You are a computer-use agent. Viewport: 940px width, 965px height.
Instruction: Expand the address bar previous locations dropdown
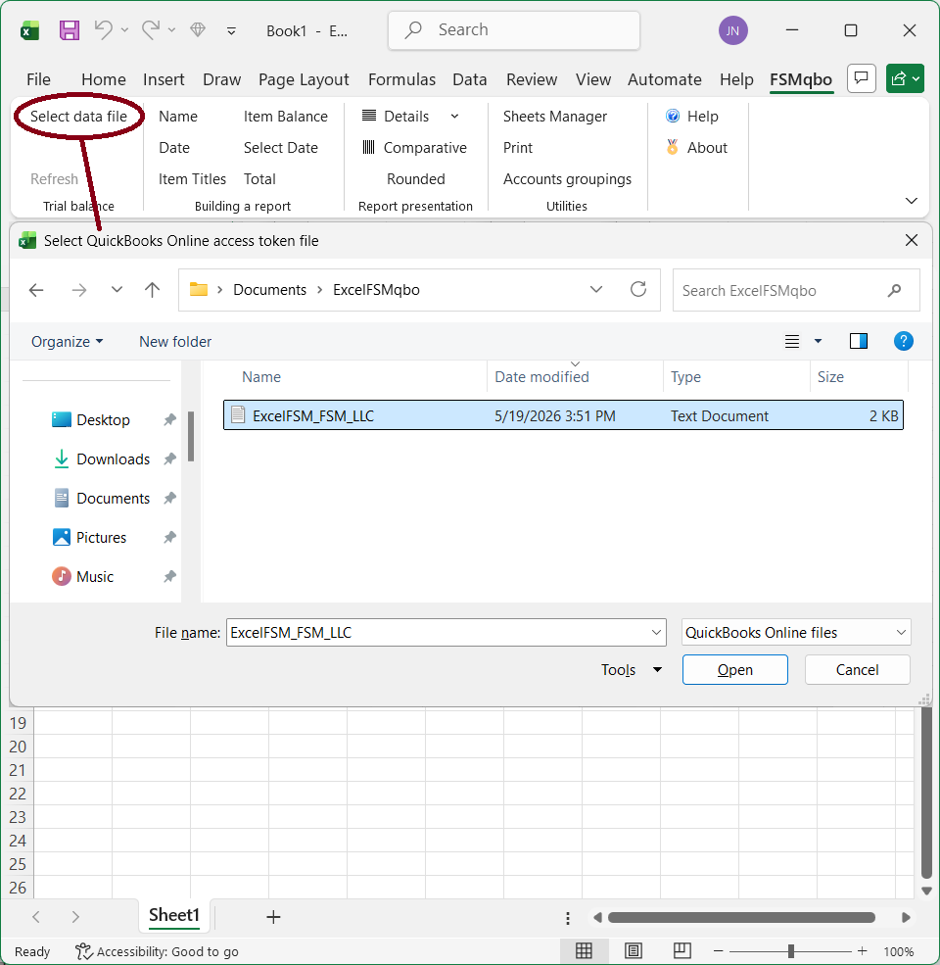click(x=596, y=289)
